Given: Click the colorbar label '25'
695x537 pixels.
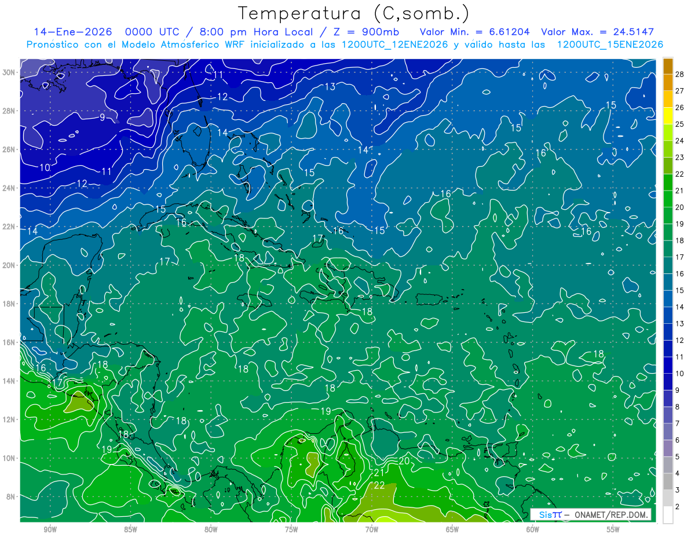Looking at the screenshot, I should click(x=680, y=123).
